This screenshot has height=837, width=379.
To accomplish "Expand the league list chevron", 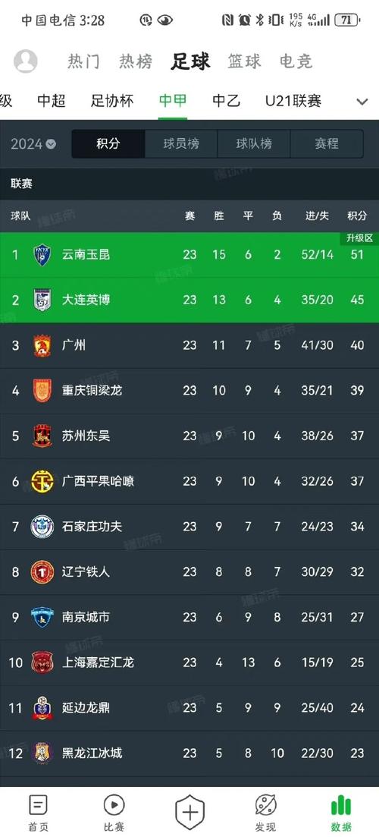I will 362,102.
